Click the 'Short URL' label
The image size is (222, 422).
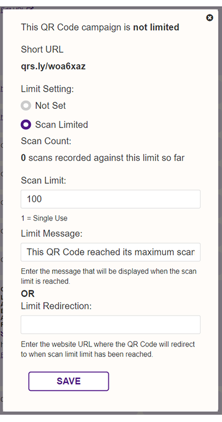coord(42,49)
